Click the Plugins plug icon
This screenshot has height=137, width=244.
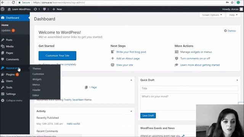(x=3, y=75)
